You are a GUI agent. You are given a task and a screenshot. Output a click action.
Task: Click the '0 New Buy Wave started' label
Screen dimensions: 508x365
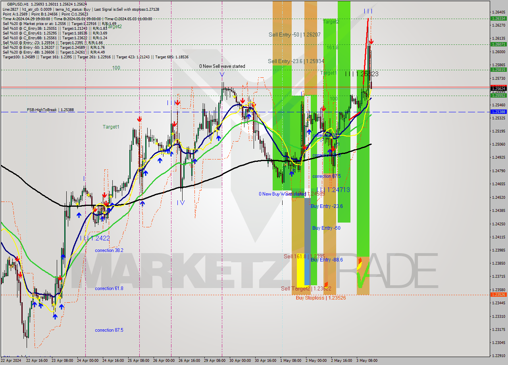coord(282,194)
